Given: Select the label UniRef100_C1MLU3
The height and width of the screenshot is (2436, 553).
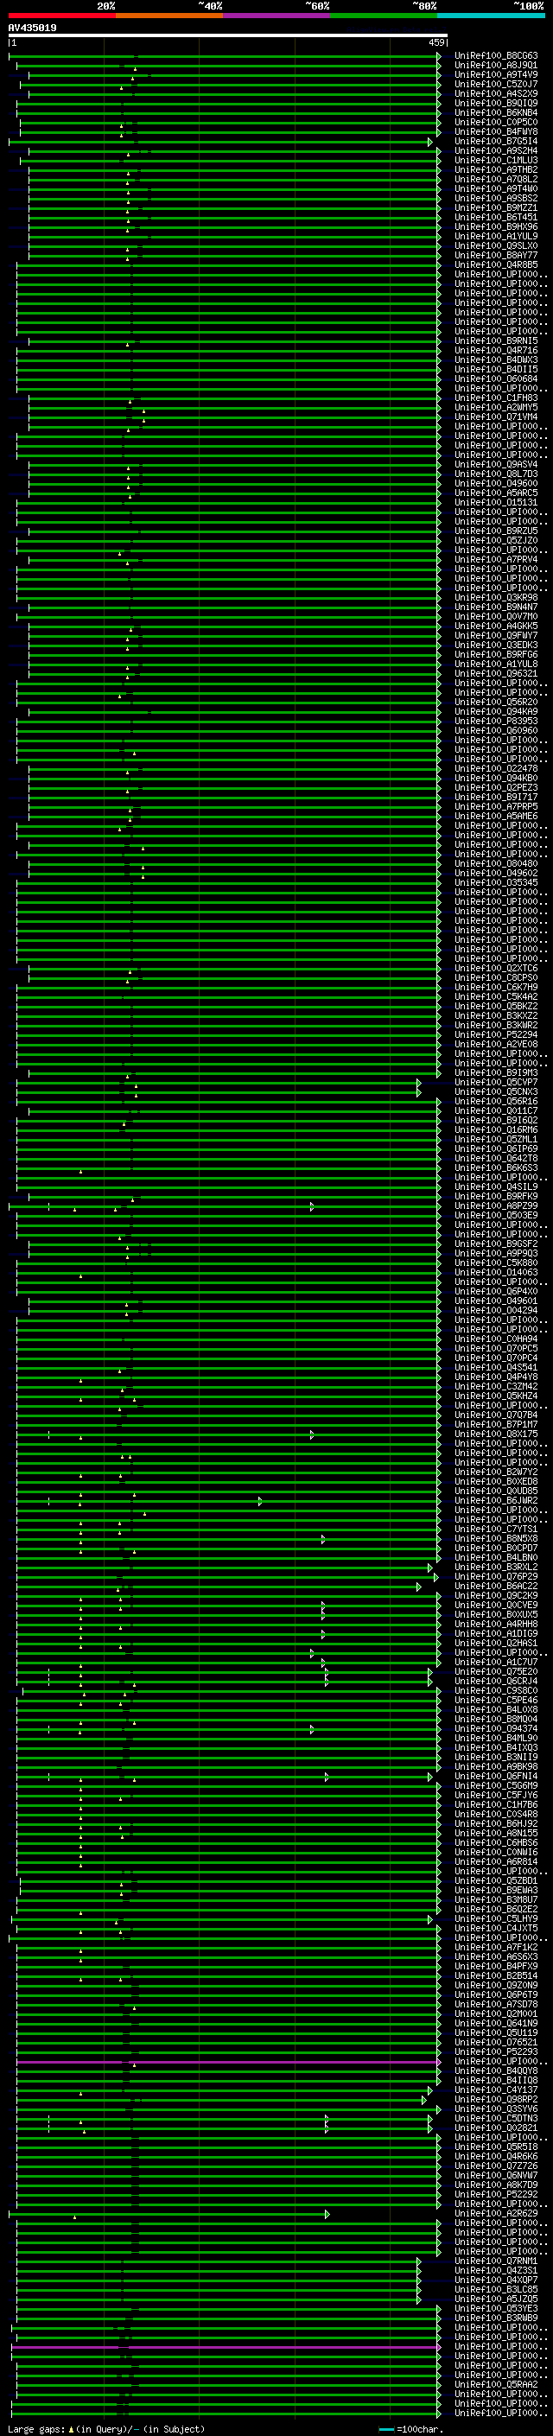Looking at the screenshot, I should [x=496, y=160].
